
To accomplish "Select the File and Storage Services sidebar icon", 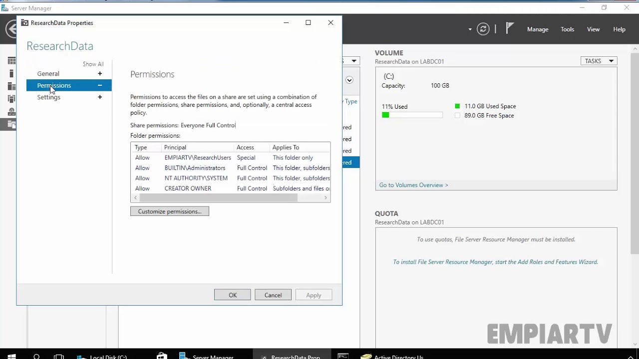I will [x=11, y=124].
